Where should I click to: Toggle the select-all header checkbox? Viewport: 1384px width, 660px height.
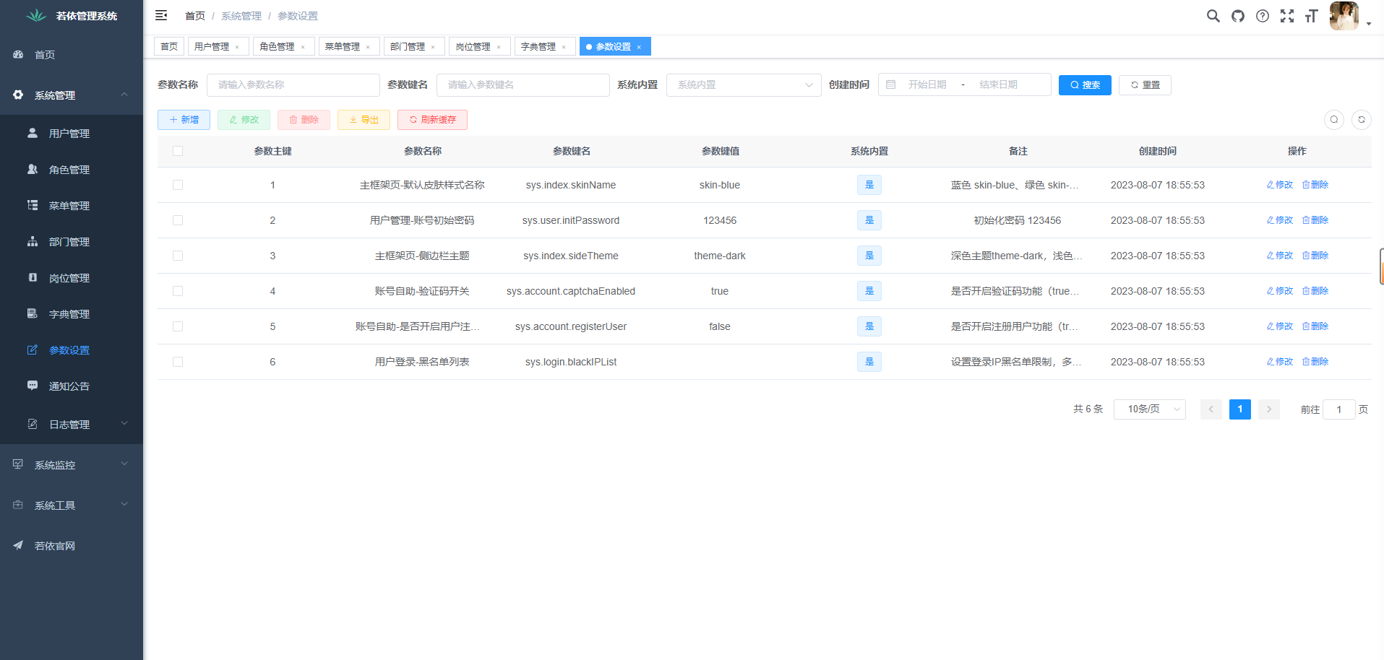pyautogui.click(x=178, y=151)
